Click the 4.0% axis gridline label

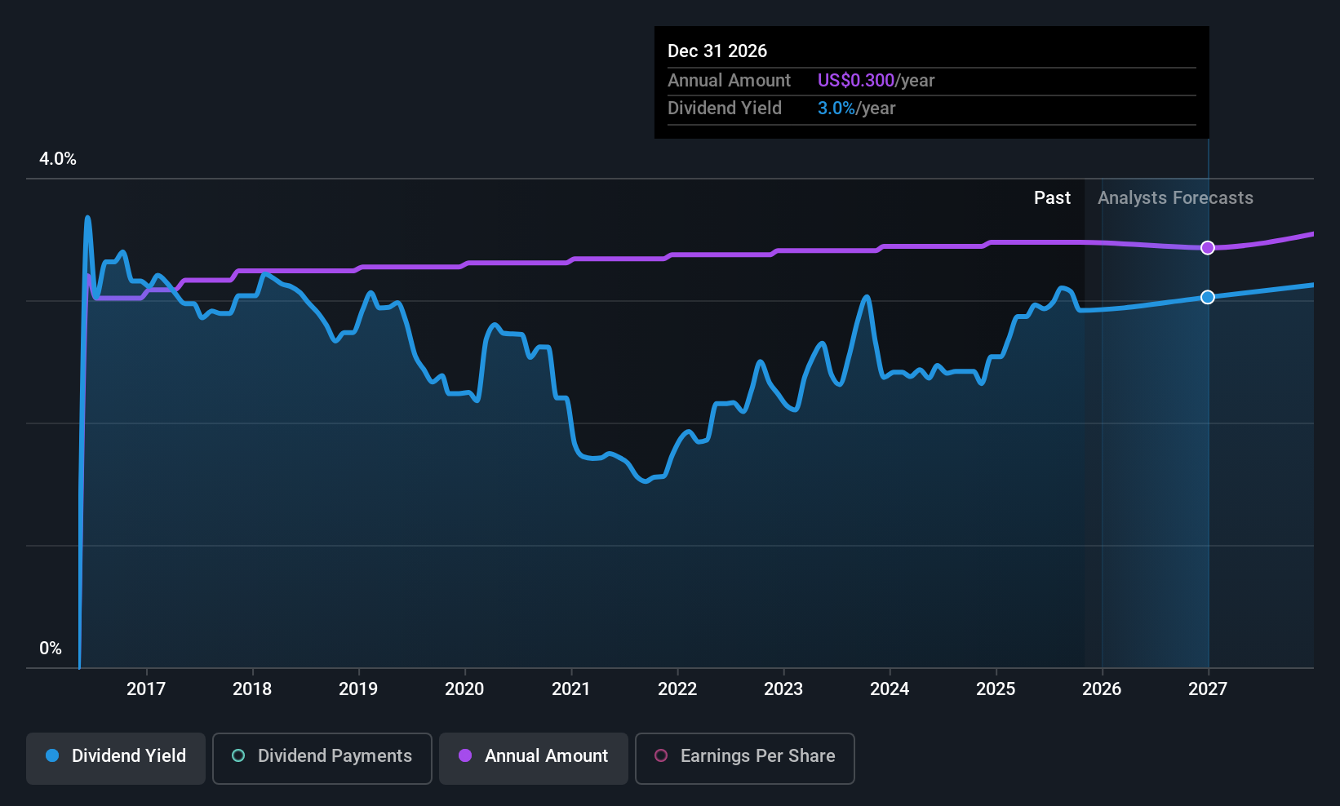point(57,159)
